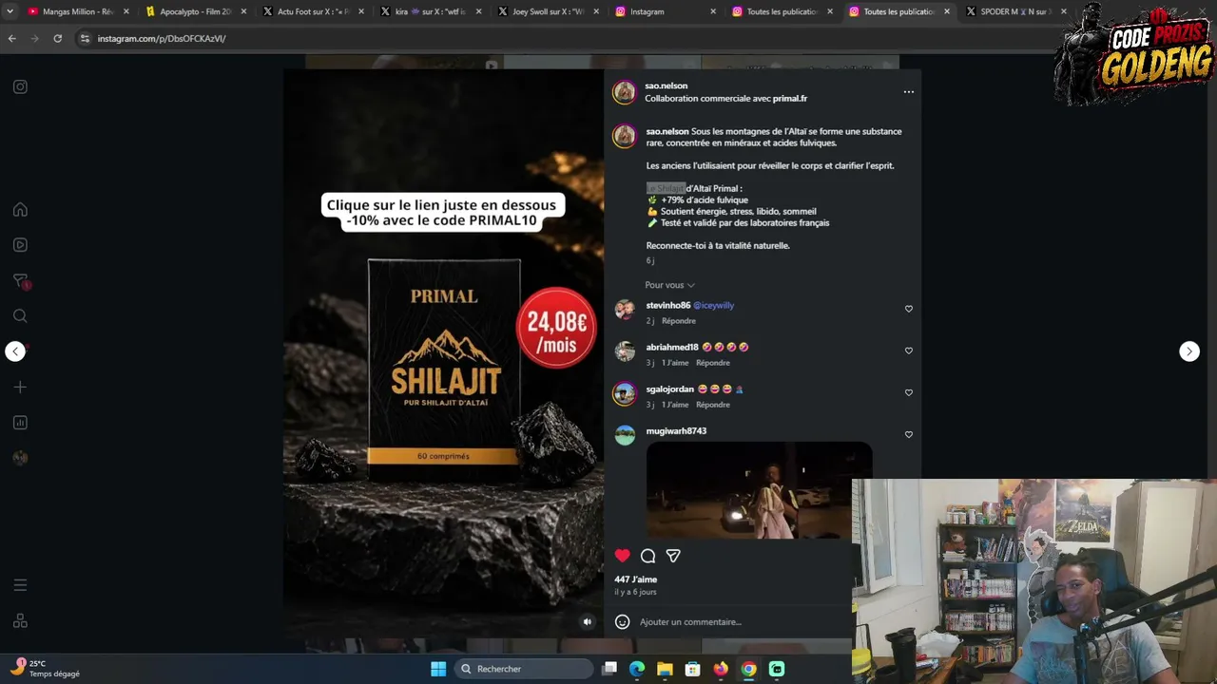Go to next post with right arrow
Screen dimensions: 1217x684
pyautogui.click(x=1189, y=351)
